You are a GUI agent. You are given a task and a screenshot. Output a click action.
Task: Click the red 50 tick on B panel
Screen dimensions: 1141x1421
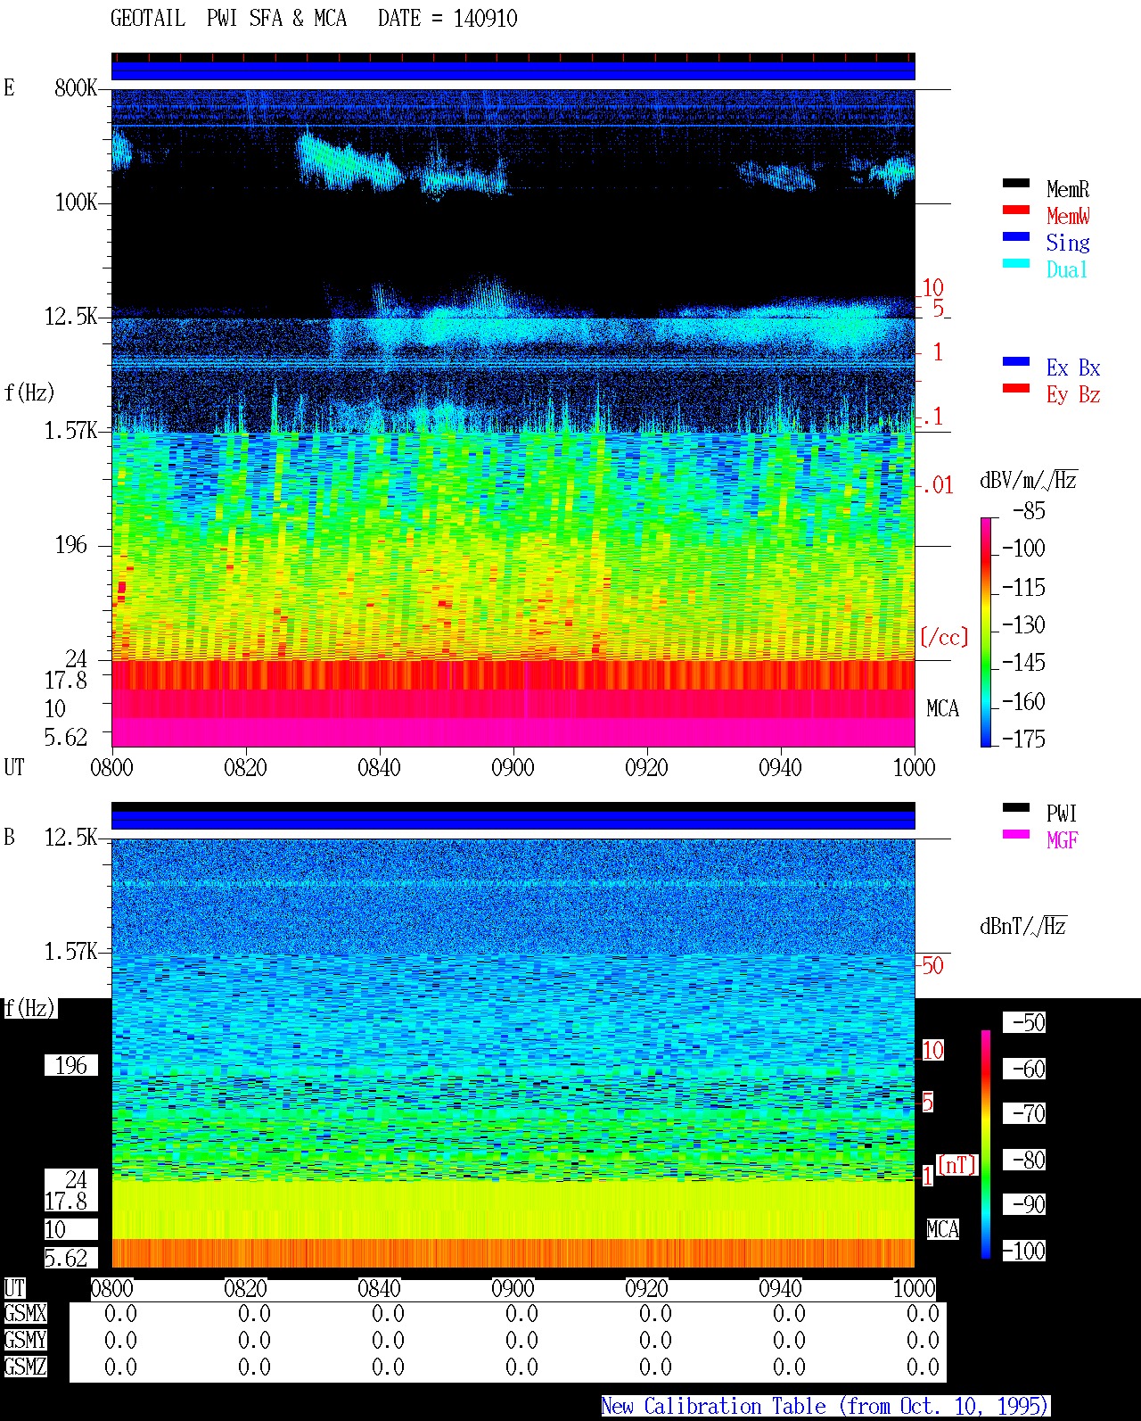pyautogui.click(x=932, y=965)
